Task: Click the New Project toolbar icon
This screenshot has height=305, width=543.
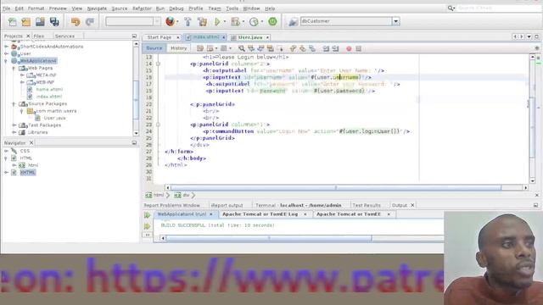Action: [26, 22]
